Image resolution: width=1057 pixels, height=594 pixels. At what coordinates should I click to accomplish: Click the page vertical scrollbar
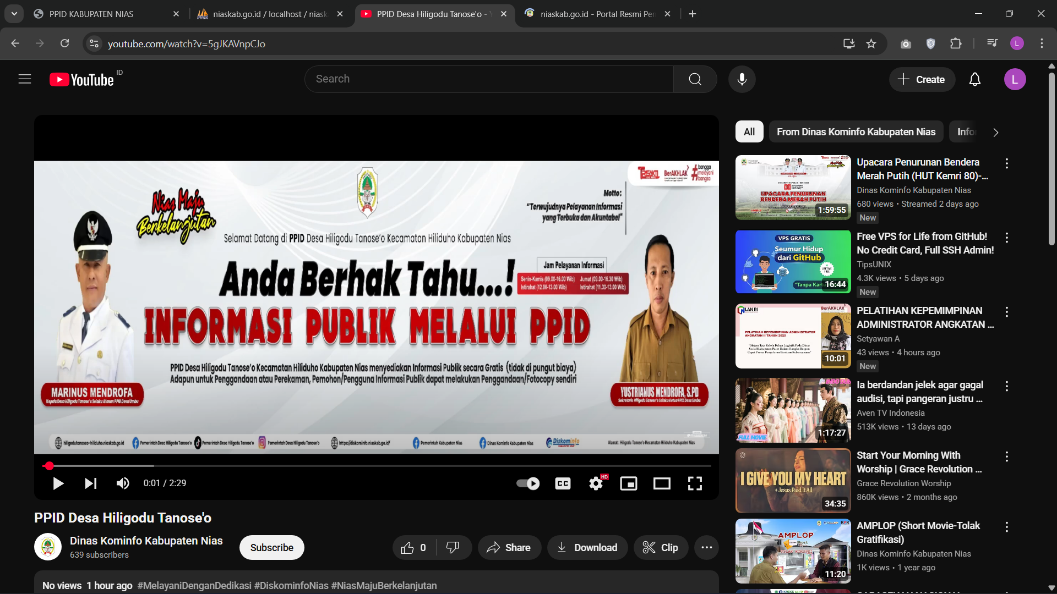(1051, 159)
